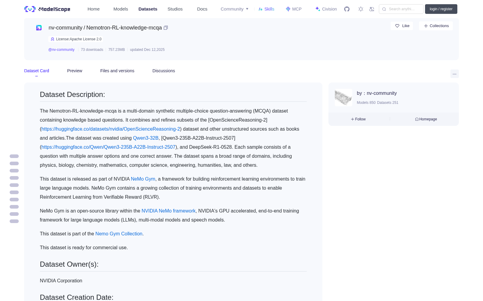Screen dimensions: 483x301
Task: Go to Home in navigation
Action: 94,9
